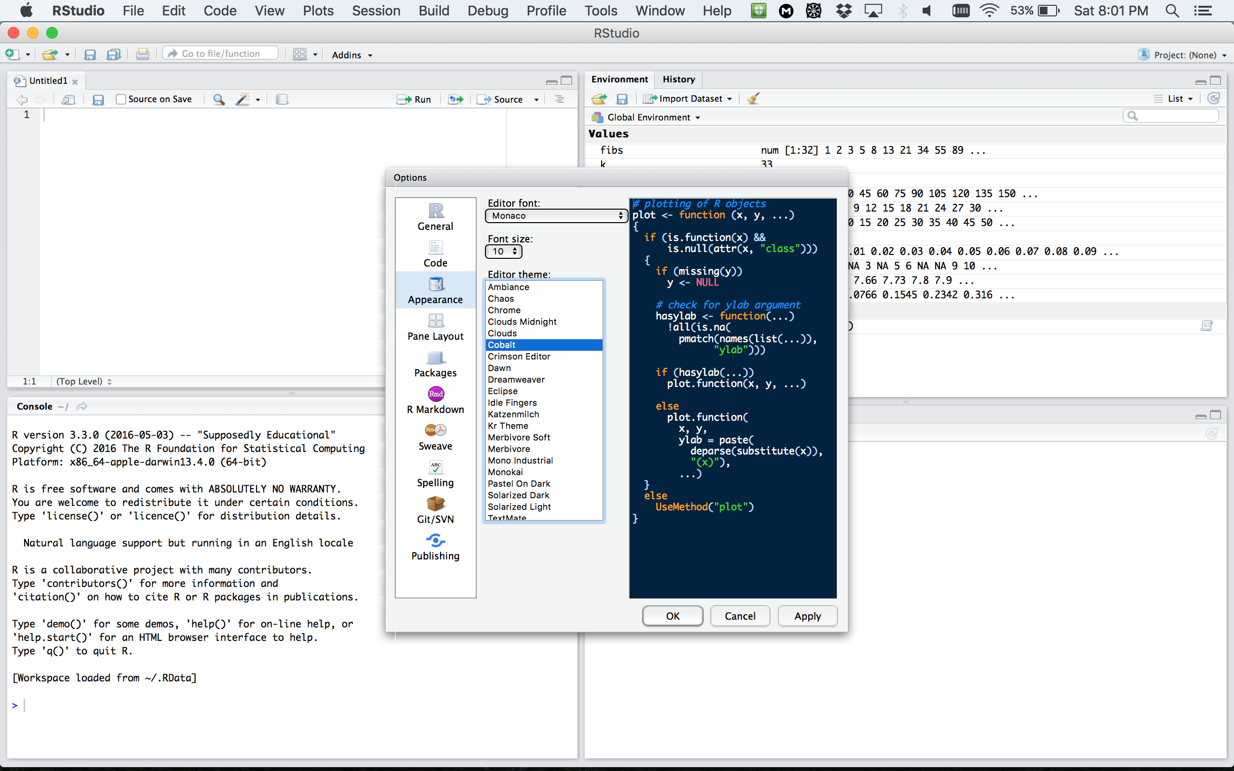Screen dimensions: 1234x771
Task: Click the Apply button
Action: pos(807,616)
